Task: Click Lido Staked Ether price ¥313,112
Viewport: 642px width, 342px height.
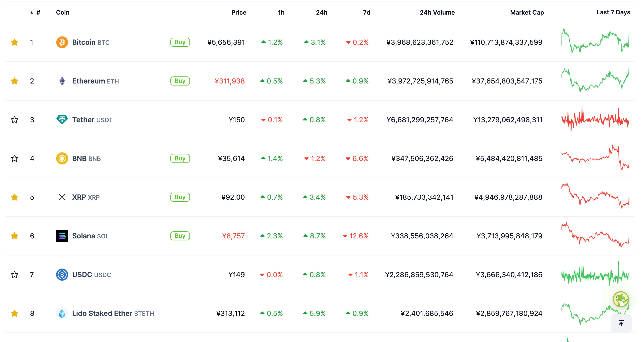Action: click(x=230, y=313)
